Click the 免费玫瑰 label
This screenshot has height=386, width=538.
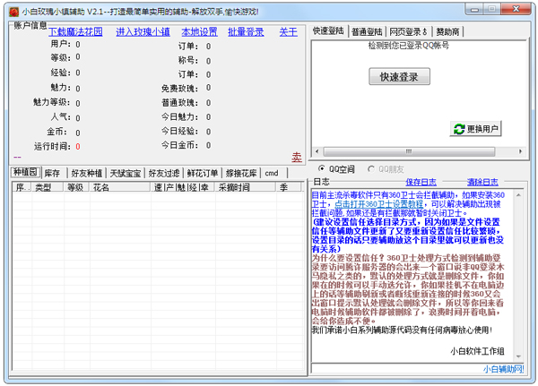tap(180, 89)
